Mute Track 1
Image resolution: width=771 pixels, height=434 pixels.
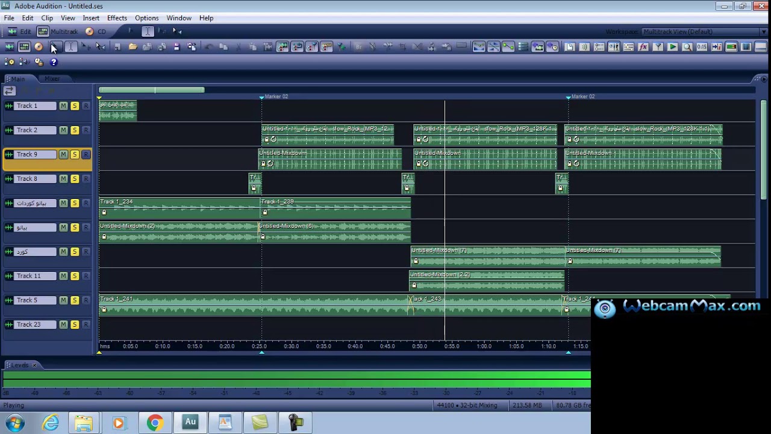coord(63,106)
